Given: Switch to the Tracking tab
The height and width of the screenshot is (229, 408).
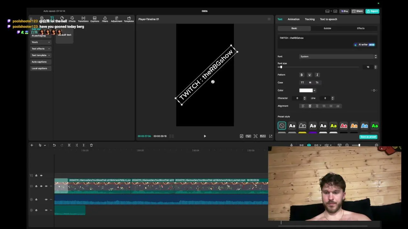Looking at the screenshot, I should pyautogui.click(x=310, y=19).
